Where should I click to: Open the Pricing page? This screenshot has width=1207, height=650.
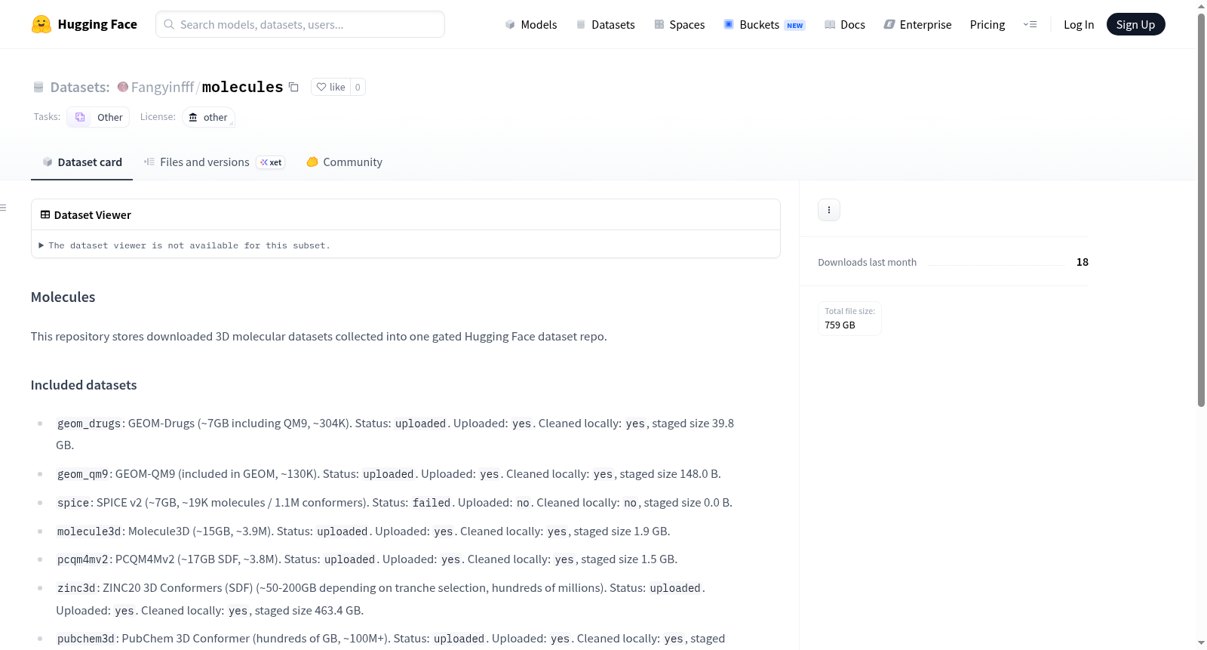[x=987, y=24]
